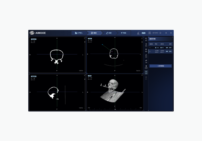Click the target coordinates in second path row
The image size is (202, 141).
point(157,51)
